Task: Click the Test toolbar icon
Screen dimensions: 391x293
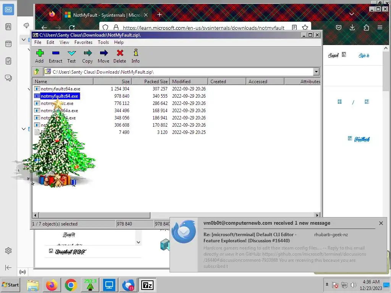Action: [71, 56]
